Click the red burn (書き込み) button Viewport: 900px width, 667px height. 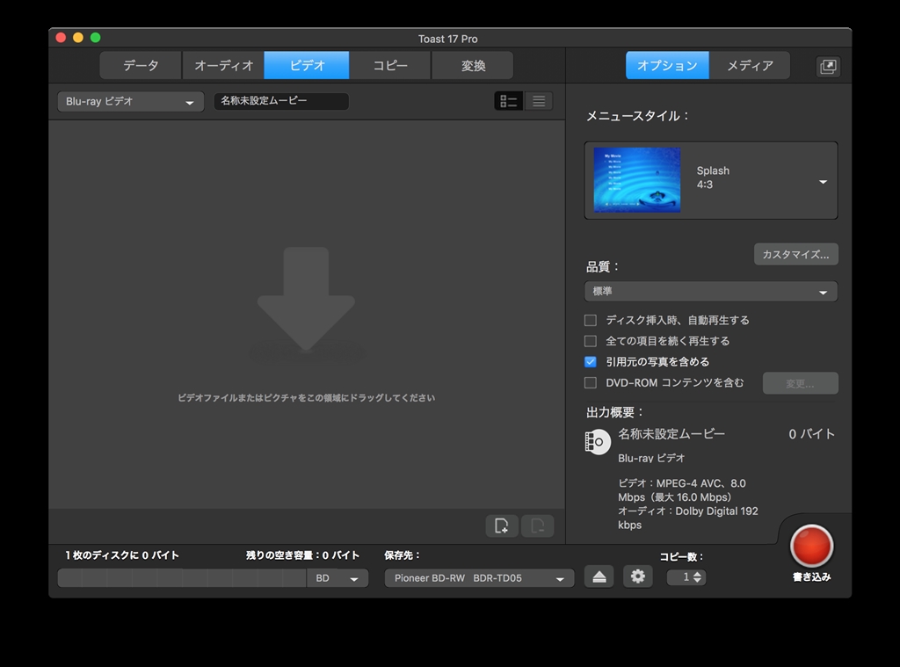[810, 547]
